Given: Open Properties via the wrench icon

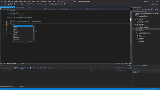Looking at the screenshot, I should [155, 9].
